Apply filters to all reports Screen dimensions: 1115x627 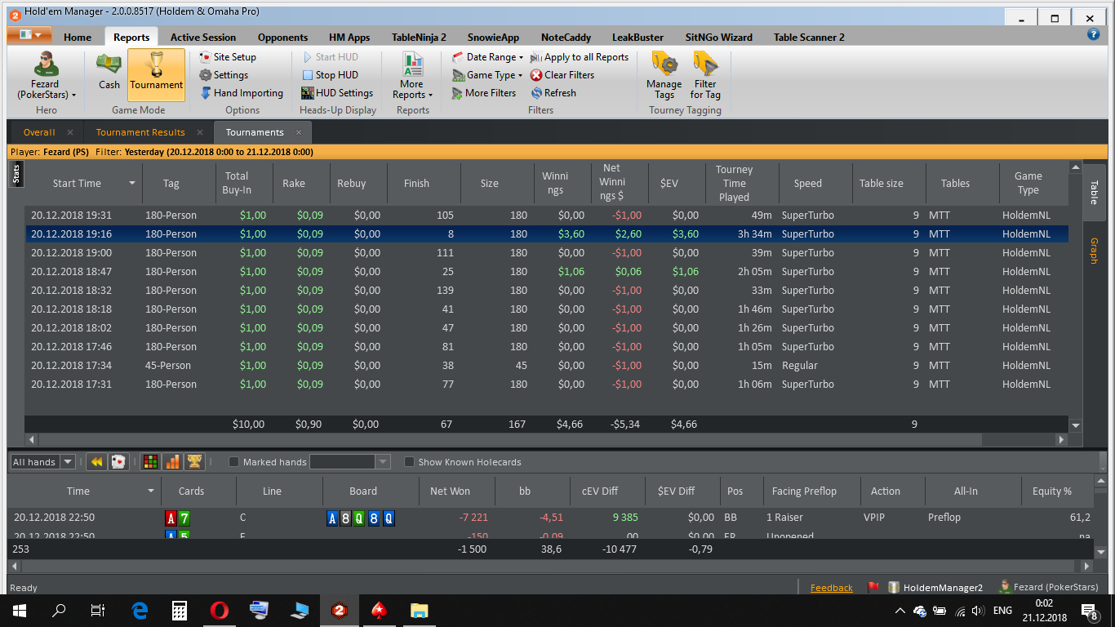coord(580,57)
